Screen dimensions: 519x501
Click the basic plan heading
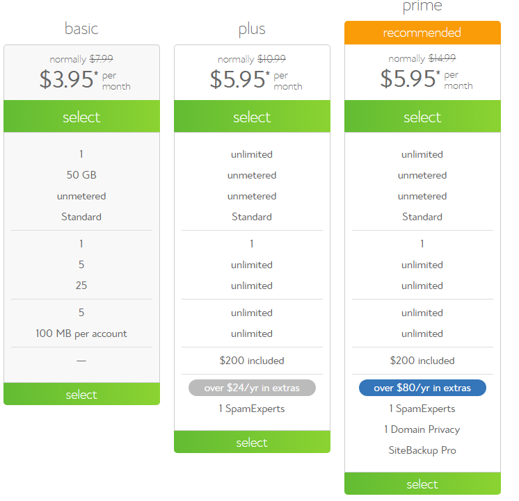coord(81,28)
